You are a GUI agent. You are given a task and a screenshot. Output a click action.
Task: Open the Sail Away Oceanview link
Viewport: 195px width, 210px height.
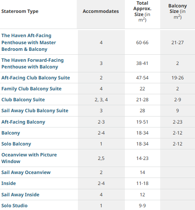pos(26,172)
